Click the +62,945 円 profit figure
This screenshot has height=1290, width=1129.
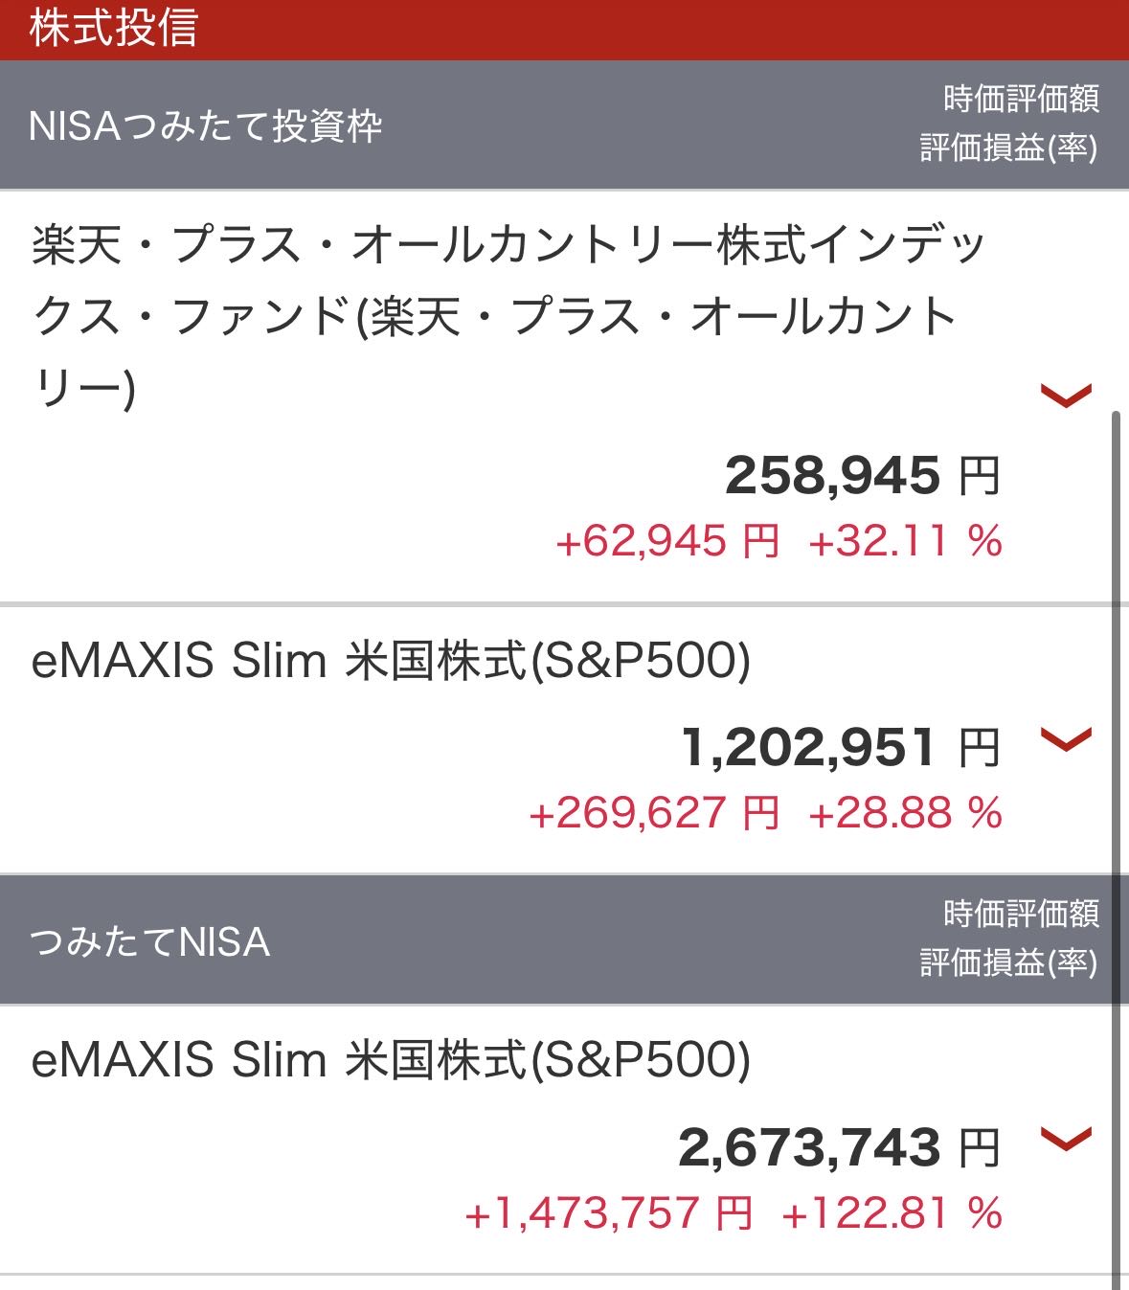pyautogui.click(x=667, y=542)
